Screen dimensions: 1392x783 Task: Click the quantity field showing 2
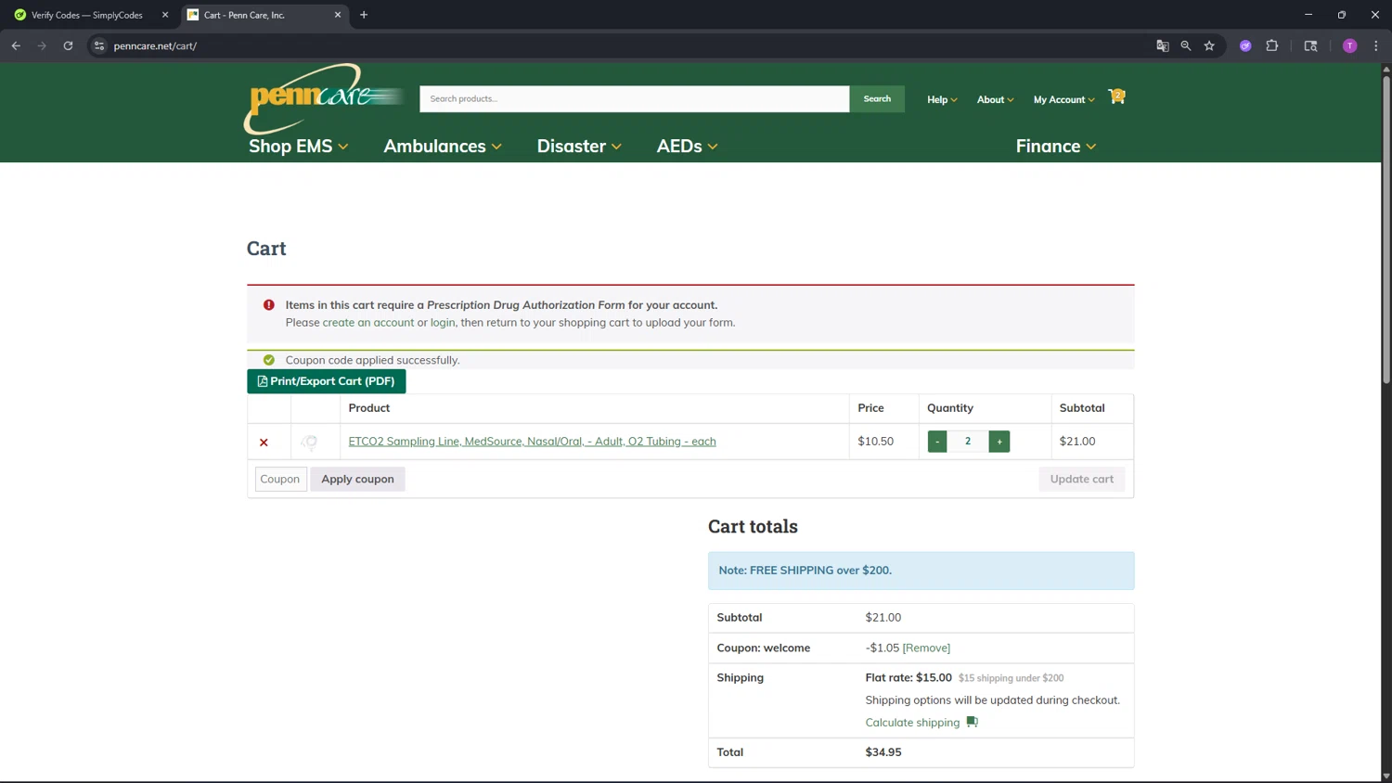pos(968,442)
